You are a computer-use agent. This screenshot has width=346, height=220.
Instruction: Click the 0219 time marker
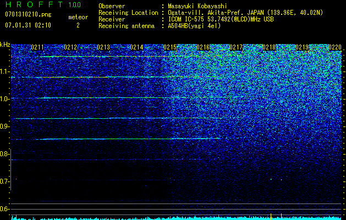click(303, 47)
